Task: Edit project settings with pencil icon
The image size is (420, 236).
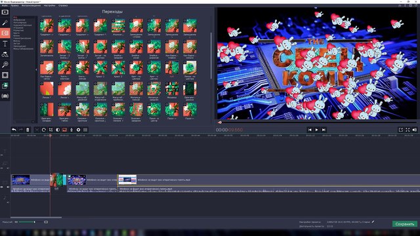Action: point(373,222)
